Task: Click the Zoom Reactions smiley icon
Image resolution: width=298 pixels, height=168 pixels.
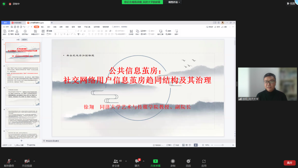Action: (x=188, y=161)
